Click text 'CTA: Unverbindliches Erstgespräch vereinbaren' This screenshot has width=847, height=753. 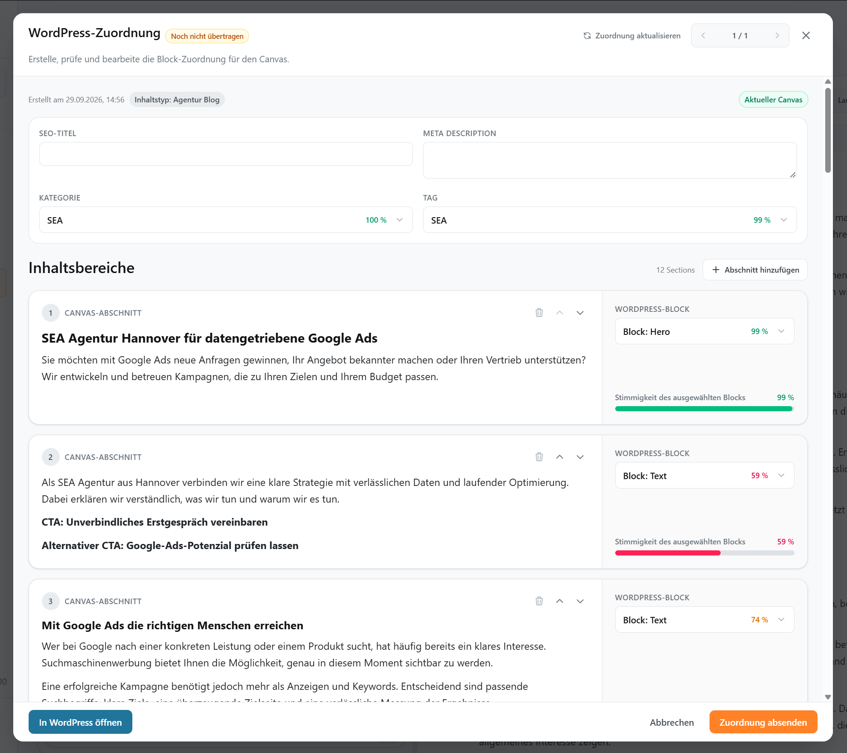pos(155,522)
